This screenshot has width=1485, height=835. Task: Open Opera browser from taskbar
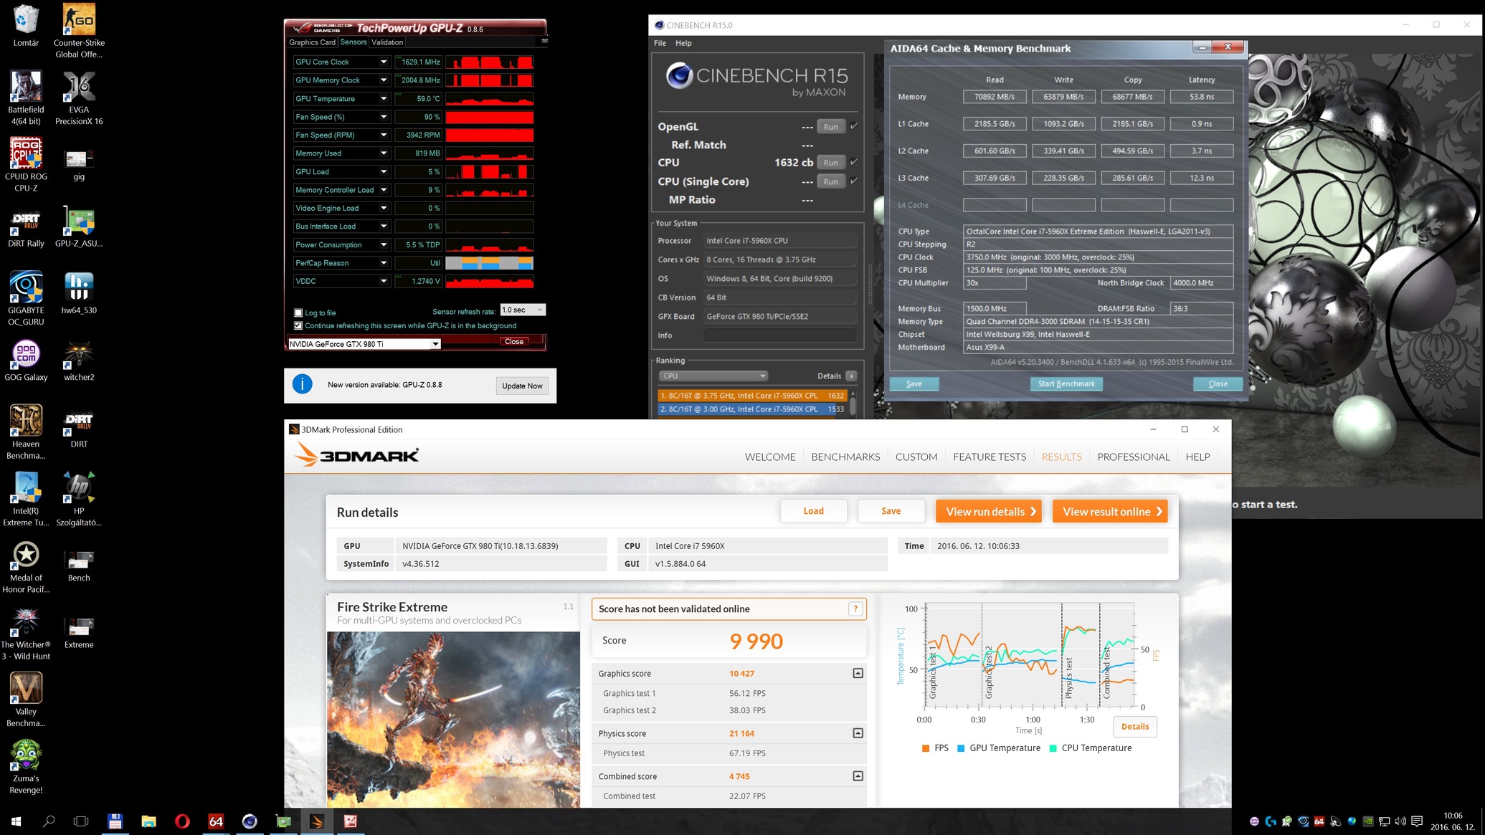(x=182, y=821)
